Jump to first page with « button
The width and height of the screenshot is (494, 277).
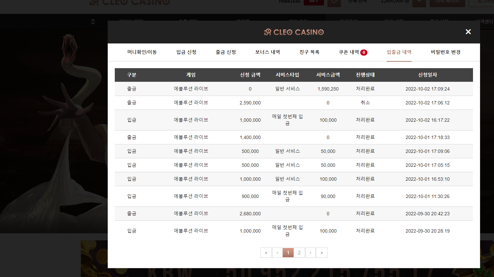pyautogui.click(x=266, y=253)
